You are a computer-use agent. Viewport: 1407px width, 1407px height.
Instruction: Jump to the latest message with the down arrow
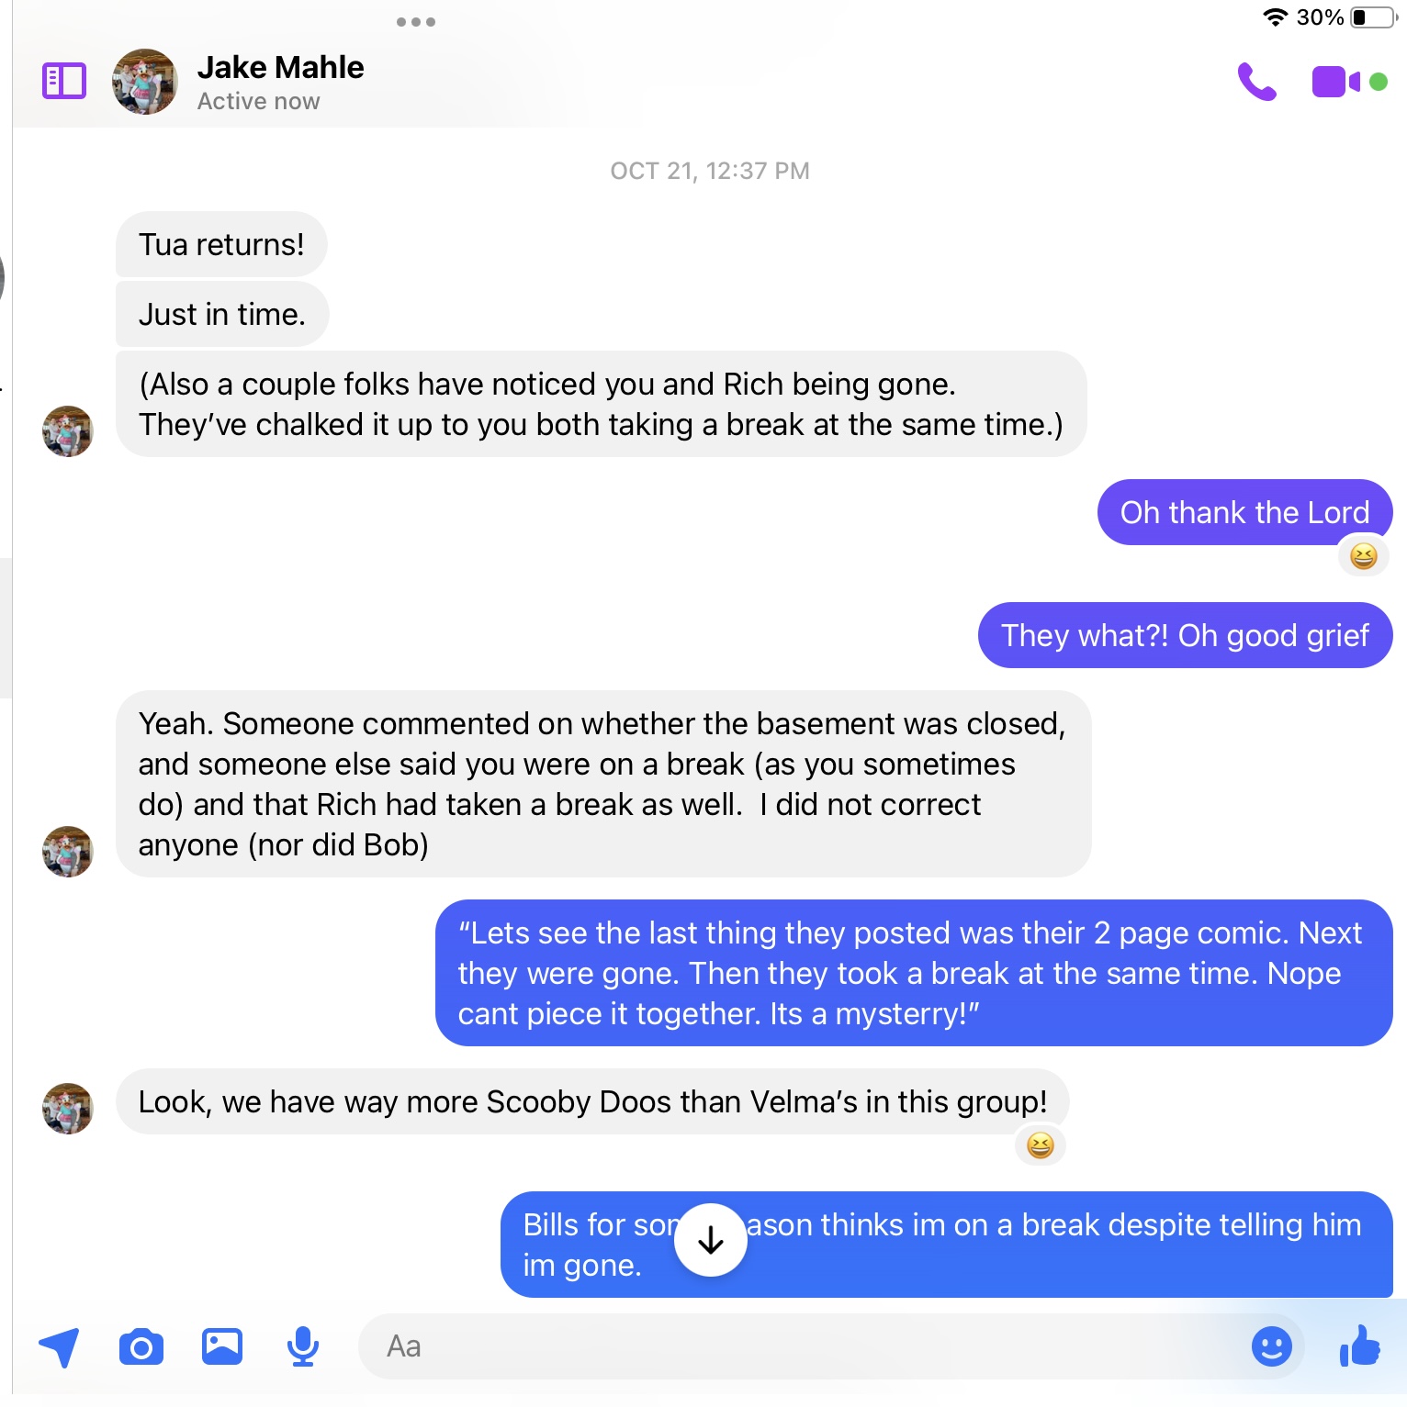click(711, 1240)
